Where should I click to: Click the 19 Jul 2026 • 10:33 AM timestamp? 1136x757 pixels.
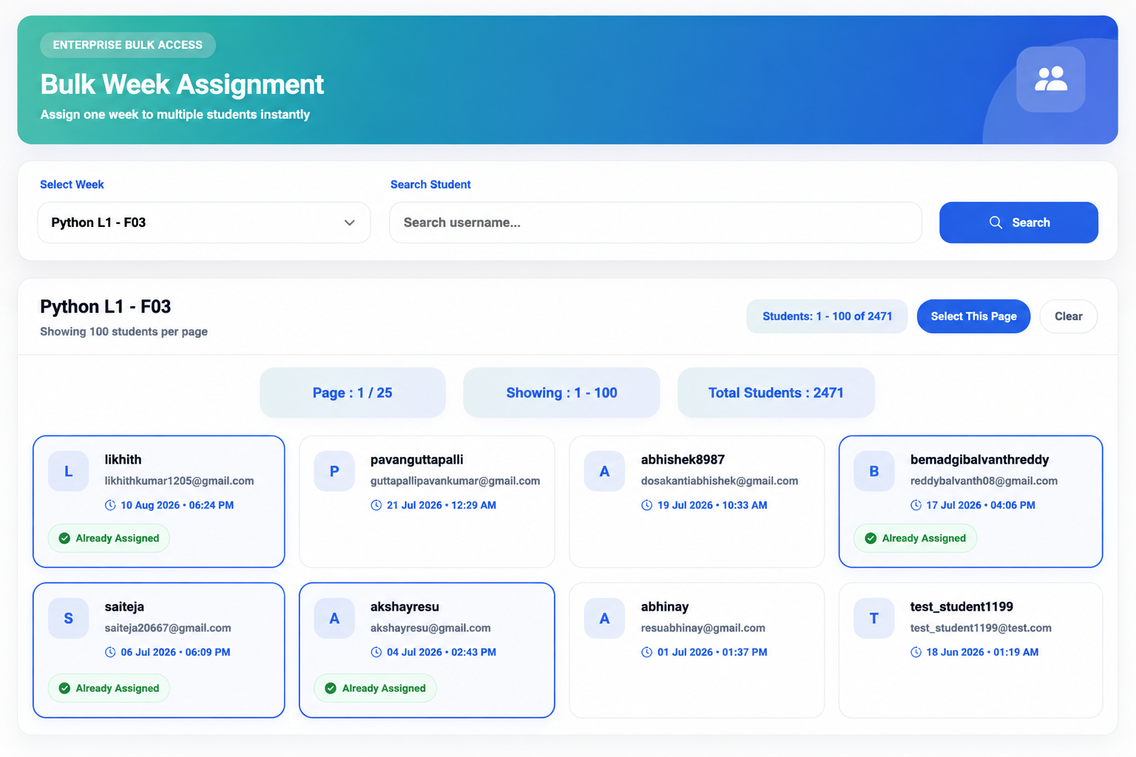coord(712,506)
